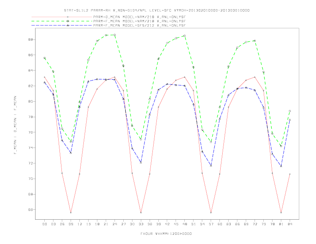This screenshot has height=244, width=316.
Task: Select the red O_MEAN NAM/218 legend label
Action: coord(139,17)
